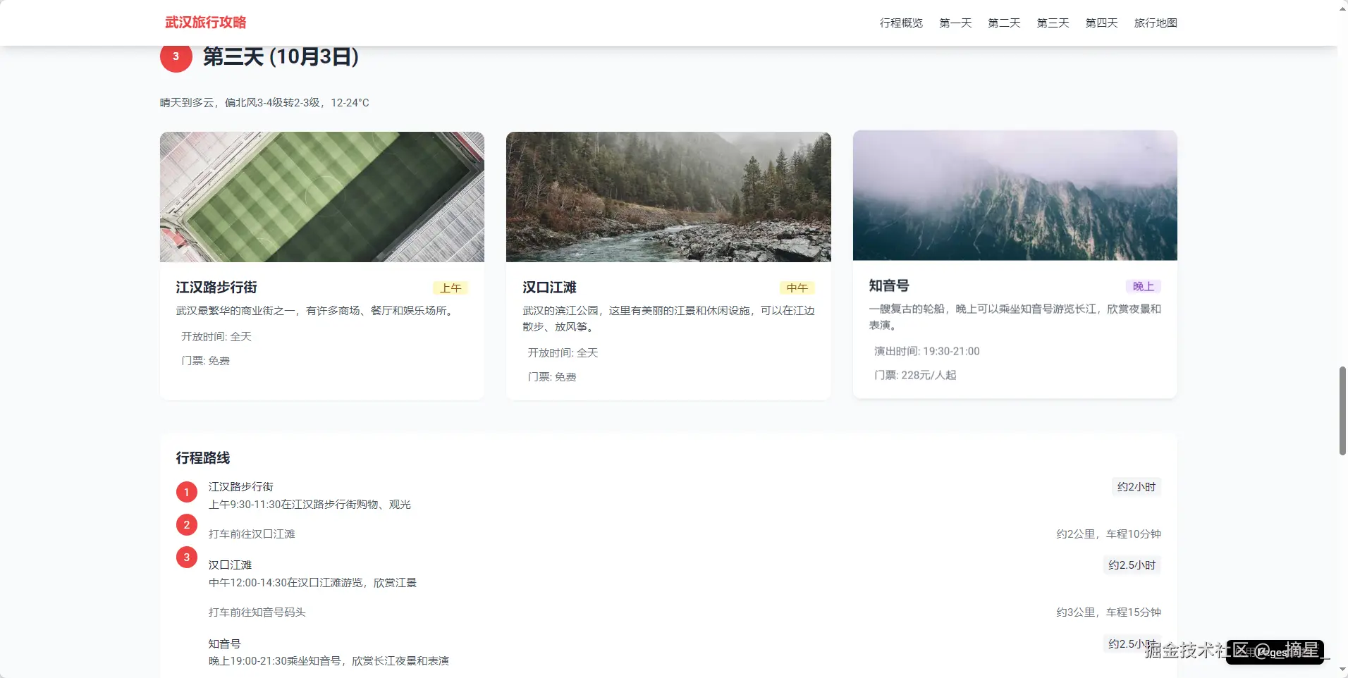The width and height of the screenshot is (1348, 678).
Task: Click route step 2 red circle
Action: [187, 524]
